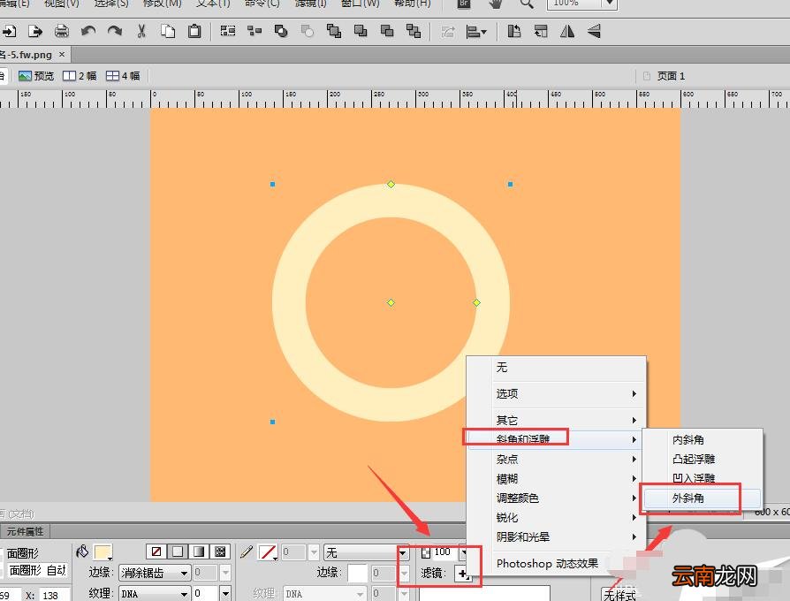The height and width of the screenshot is (601, 790).
Task: Open the 锐化 submenu
Action: coord(557,517)
